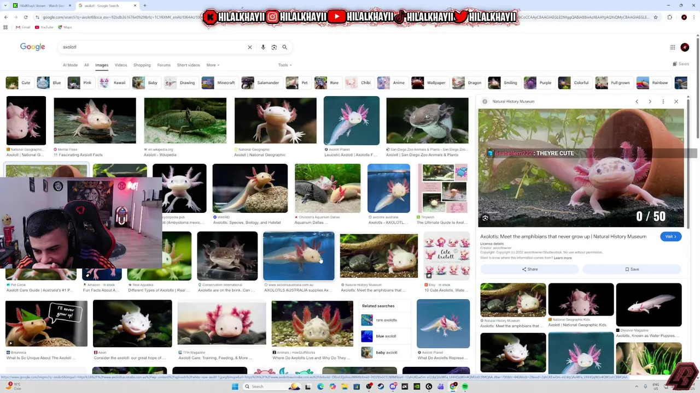Viewport: 700px width, 393px height.
Task: Reload the page
Action: click(x=25, y=17)
